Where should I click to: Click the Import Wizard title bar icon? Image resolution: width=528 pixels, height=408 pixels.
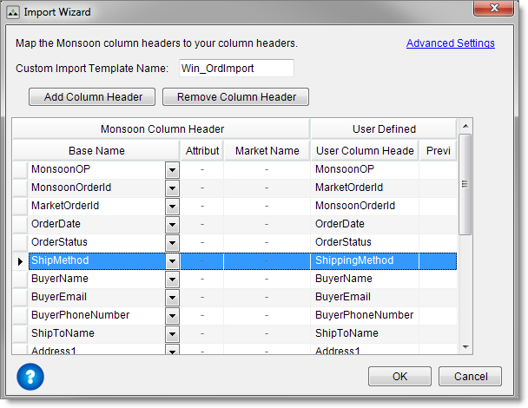tap(13, 12)
